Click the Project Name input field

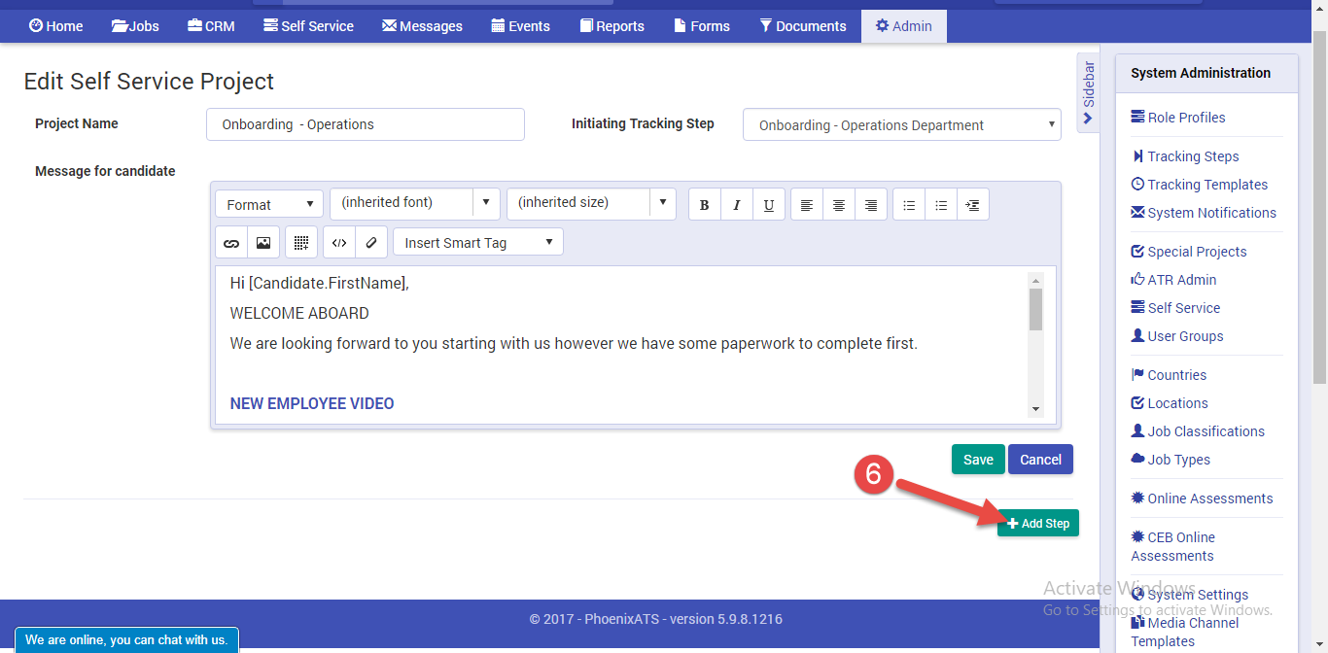point(366,124)
